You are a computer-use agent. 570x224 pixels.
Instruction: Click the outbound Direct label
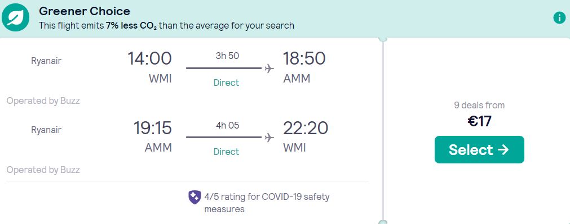pyautogui.click(x=226, y=83)
